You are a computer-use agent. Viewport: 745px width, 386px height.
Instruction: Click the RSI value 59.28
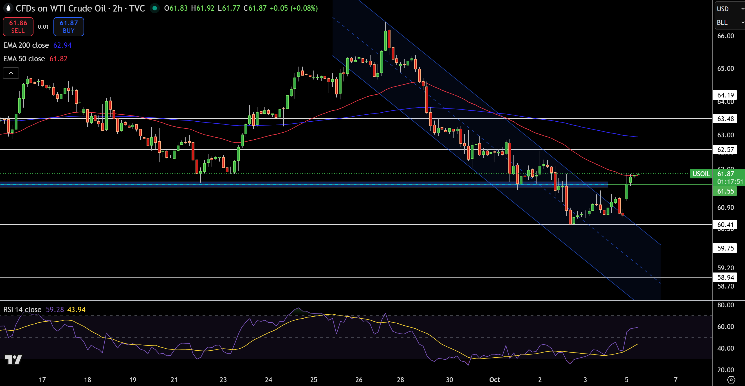(x=55, y=310)
